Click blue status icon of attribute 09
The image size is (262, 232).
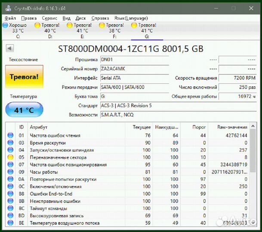pos(10,172)
